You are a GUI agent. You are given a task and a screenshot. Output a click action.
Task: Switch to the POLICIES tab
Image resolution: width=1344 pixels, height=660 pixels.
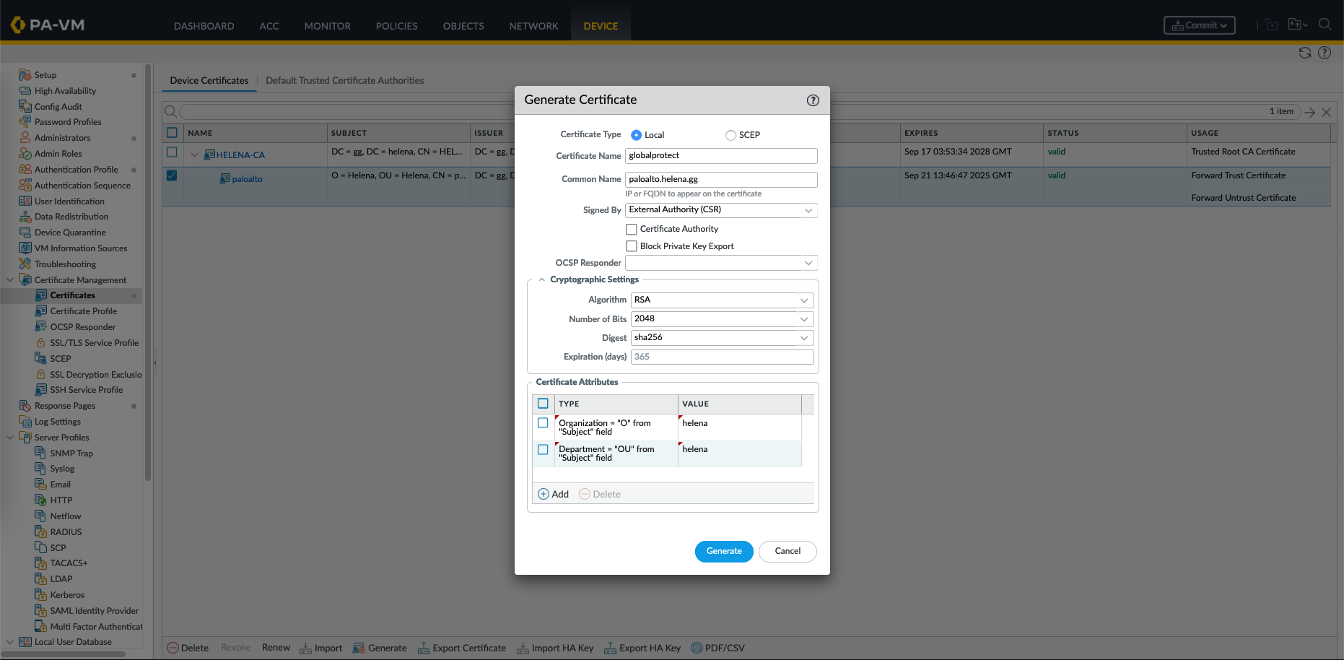click(x=396, y=26)
